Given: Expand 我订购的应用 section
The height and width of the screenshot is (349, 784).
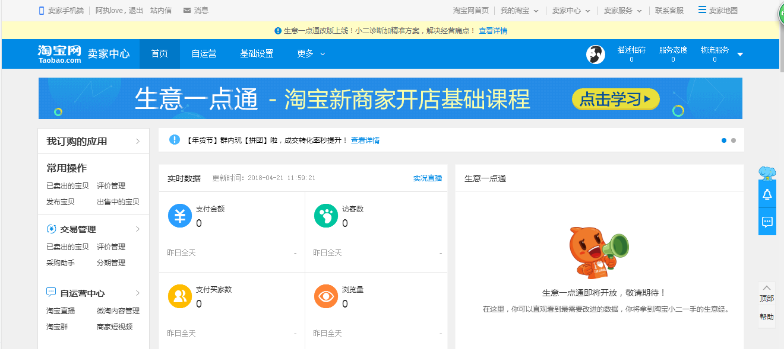Looking at the screenshot, I should [93, 141].
